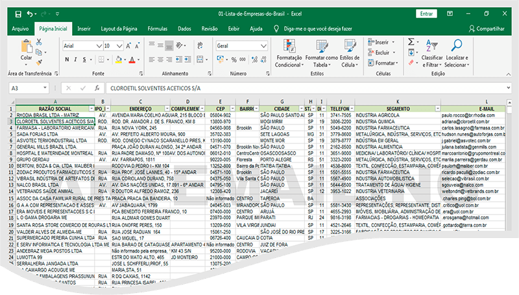Undo the last action

pyautogui.click(x=30, y=14)
